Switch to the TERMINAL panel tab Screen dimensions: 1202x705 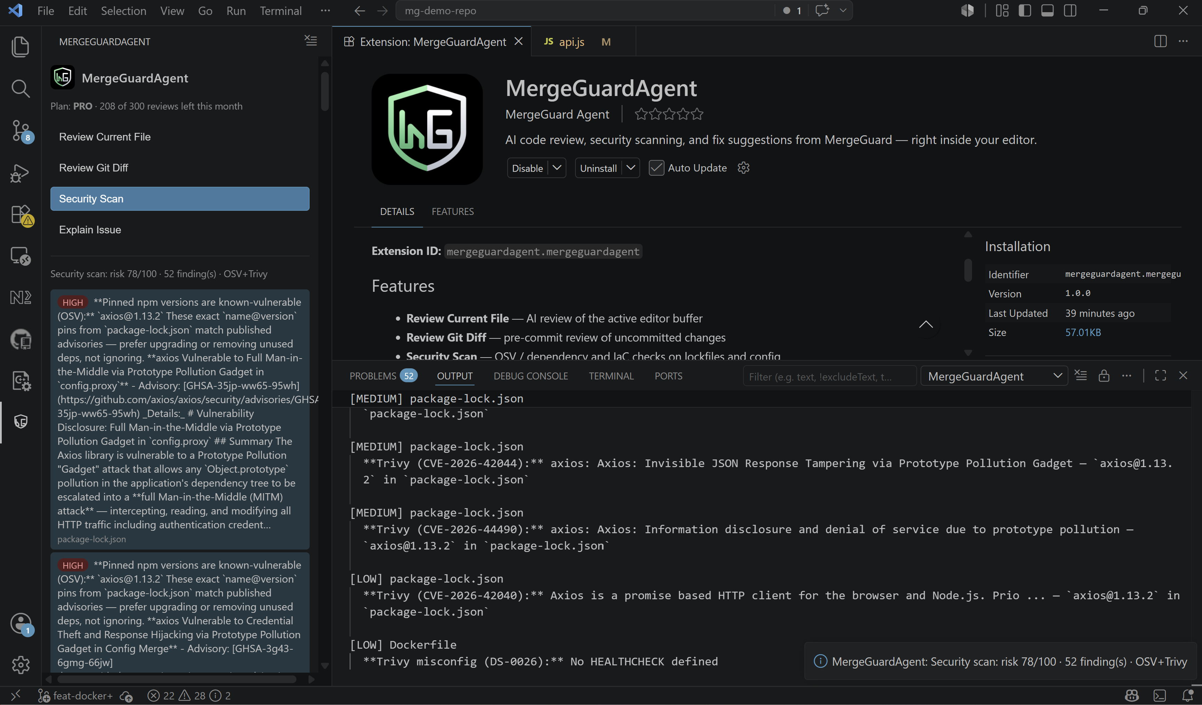(611, 376)
